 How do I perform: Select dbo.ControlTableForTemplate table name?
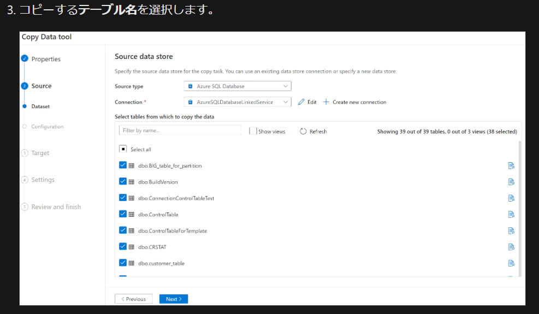(x=173, y=231)
